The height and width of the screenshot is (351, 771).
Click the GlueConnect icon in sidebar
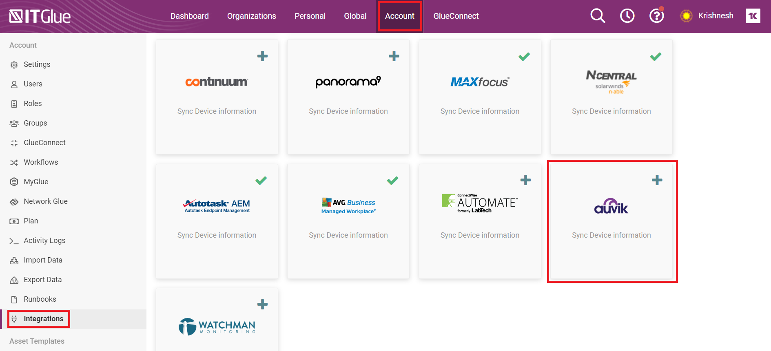tap(14, 143)
